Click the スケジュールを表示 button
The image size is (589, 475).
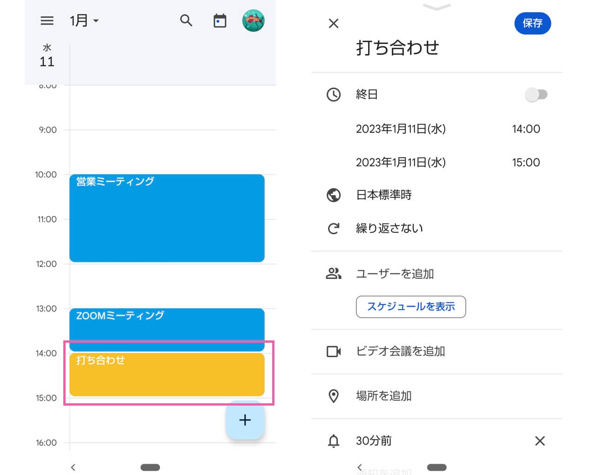(411, 307)
